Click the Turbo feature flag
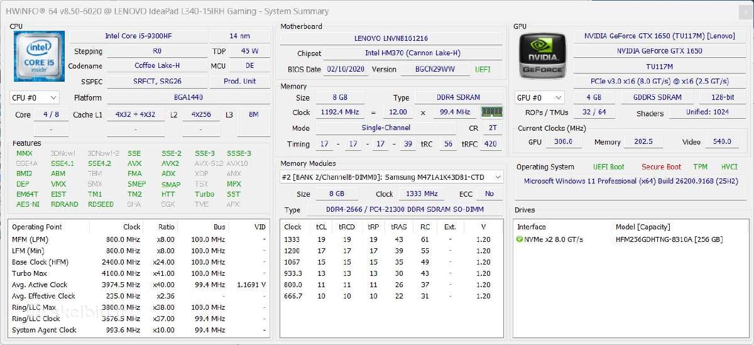Screen dimensions: 754x345 204,195
